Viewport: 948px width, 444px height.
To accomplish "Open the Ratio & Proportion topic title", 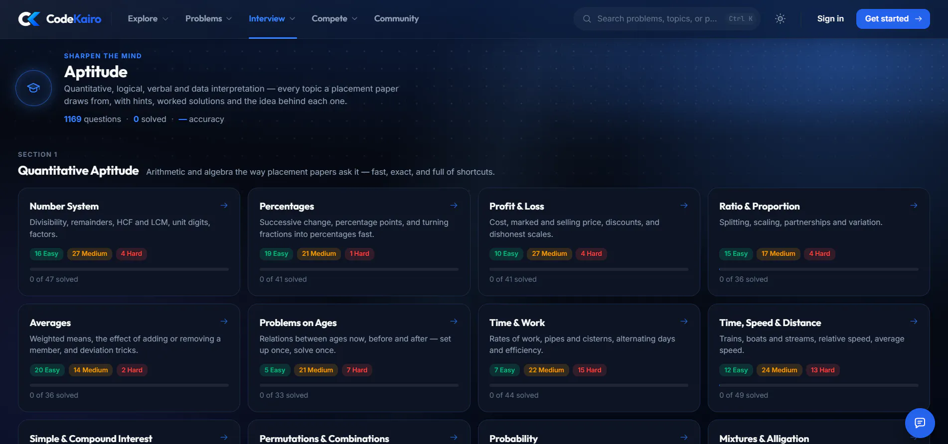I will (759, 207).
